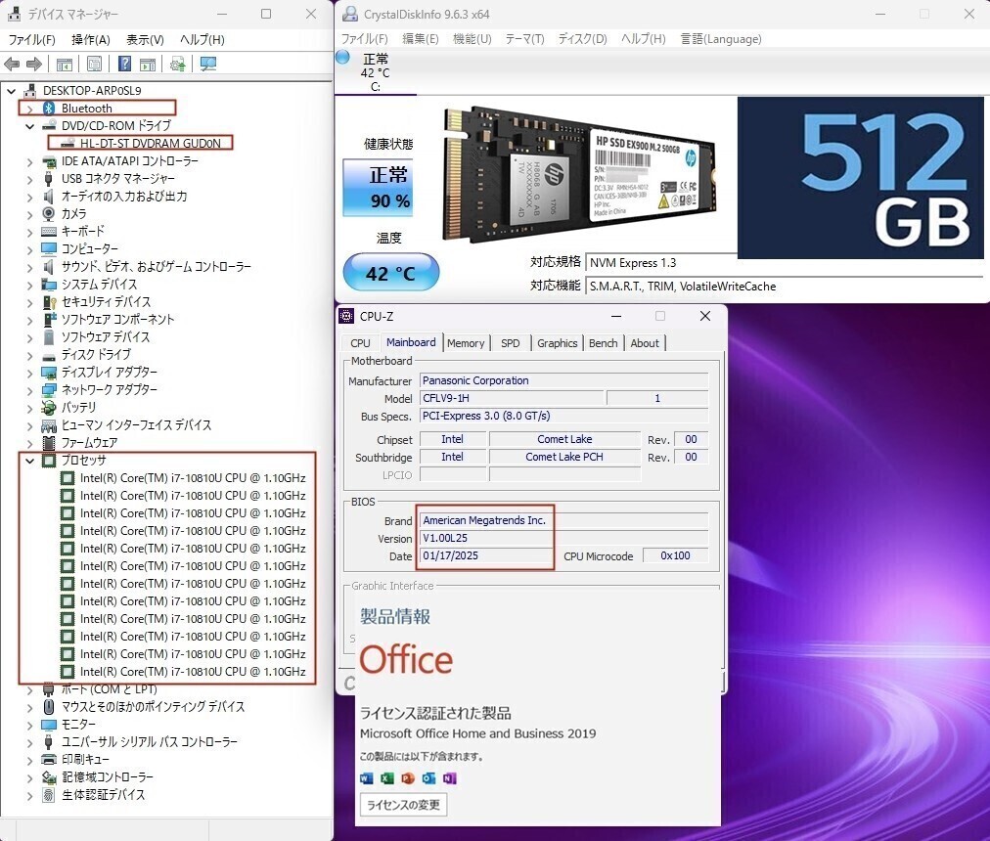Click the OneNote icon in the Office product info

pos(450,778)
